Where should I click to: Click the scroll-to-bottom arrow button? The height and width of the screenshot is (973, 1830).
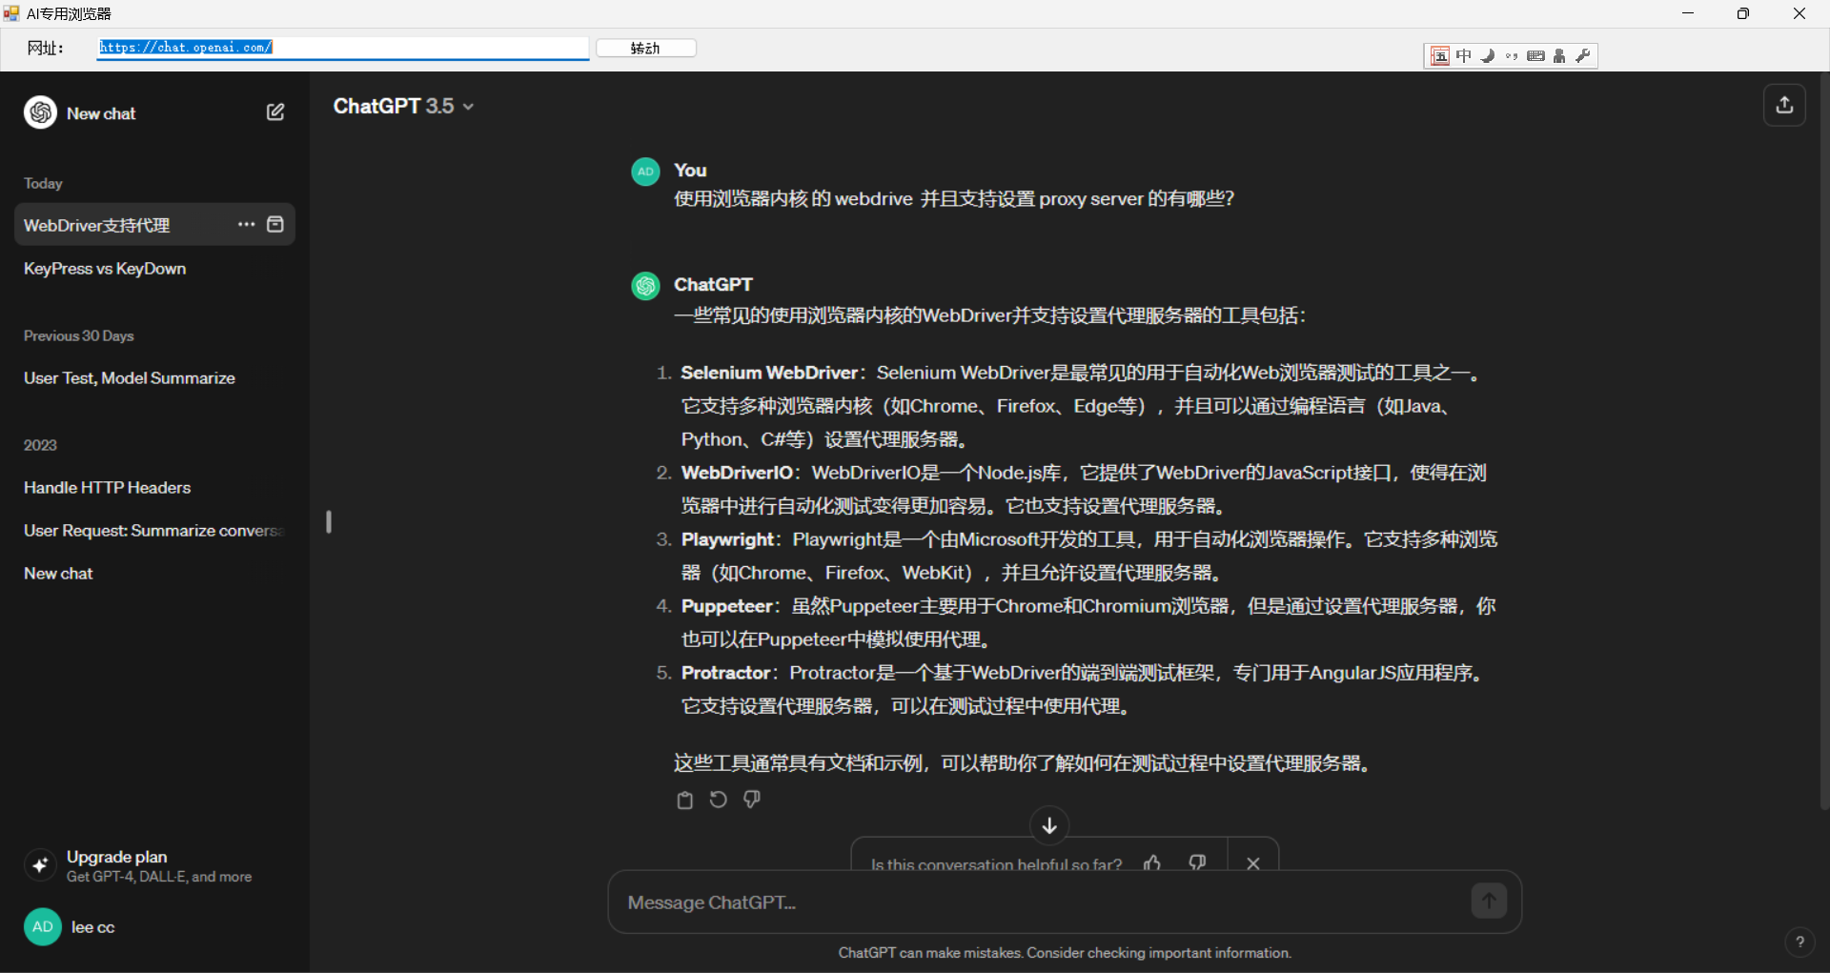point(1049,825)
